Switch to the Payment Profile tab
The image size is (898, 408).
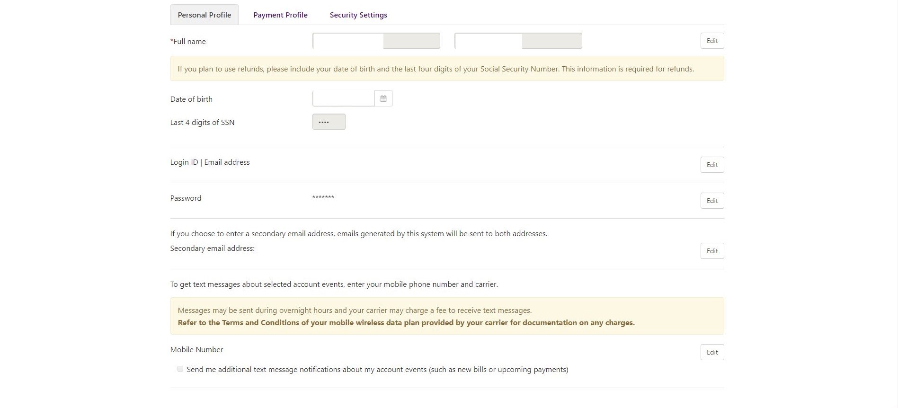pos(280,15)
